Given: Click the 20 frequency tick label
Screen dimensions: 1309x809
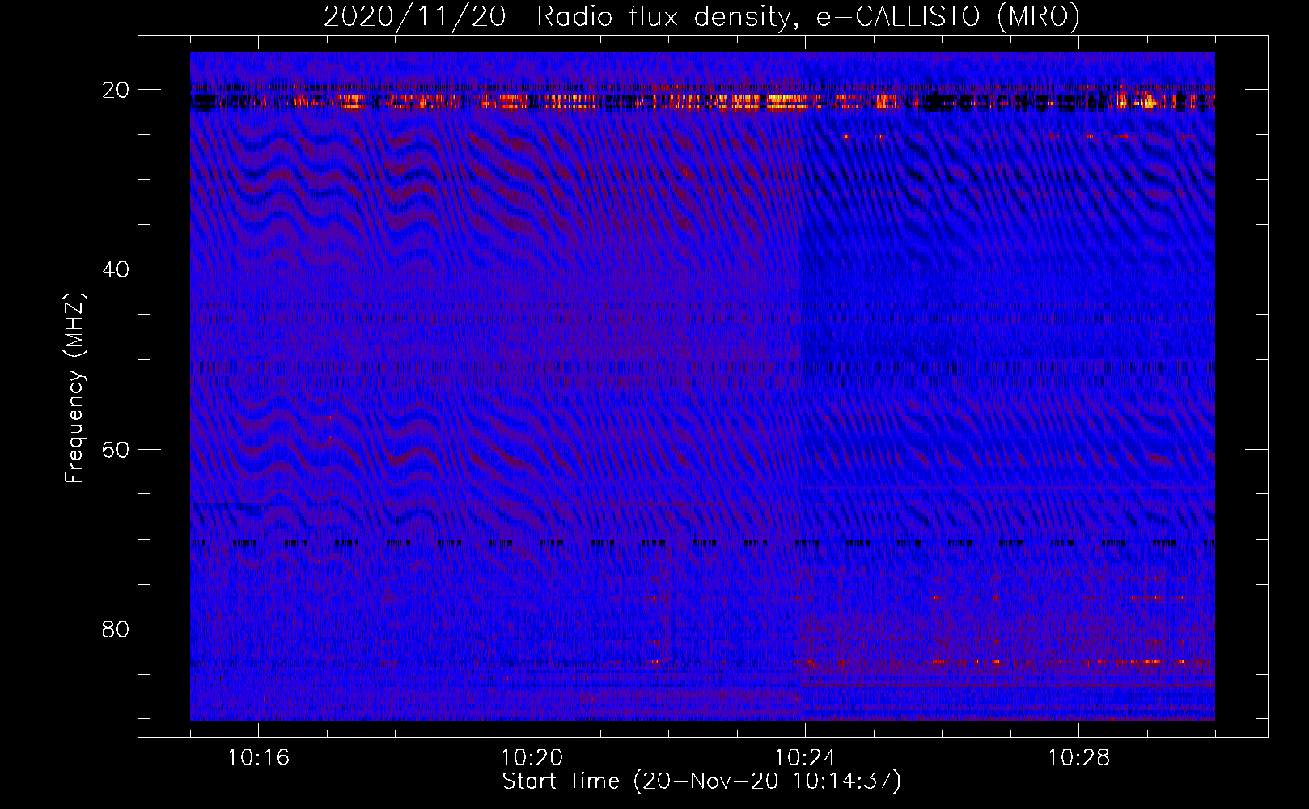Looking at the screenshot, I should [116, 90].
